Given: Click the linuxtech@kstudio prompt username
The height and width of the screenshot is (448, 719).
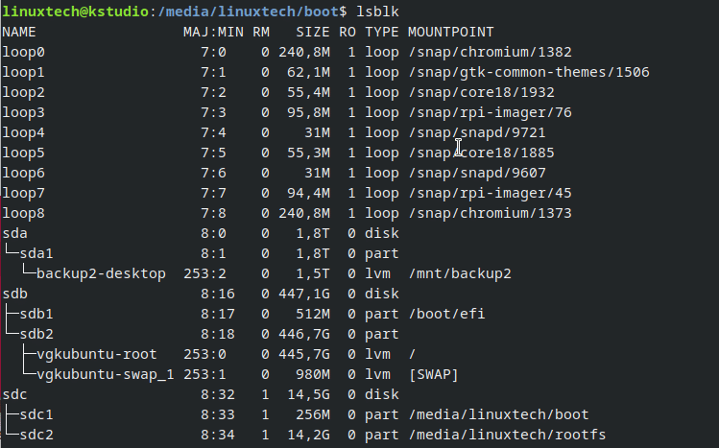Looking at the screenshot, I should click(x=75, y=12).
